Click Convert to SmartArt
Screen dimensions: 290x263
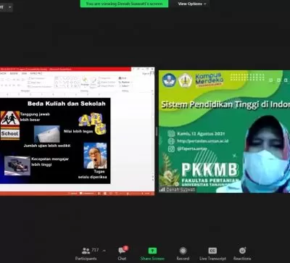(x=40, y=87)
